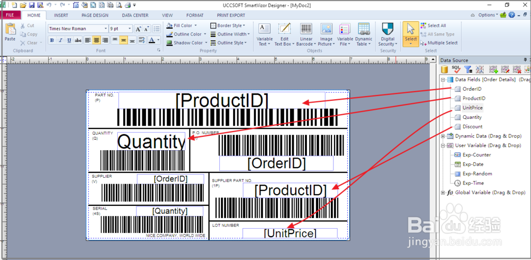Toggle align text right
The width and height of the screenshot is (531, 260).
click(105, 40)
